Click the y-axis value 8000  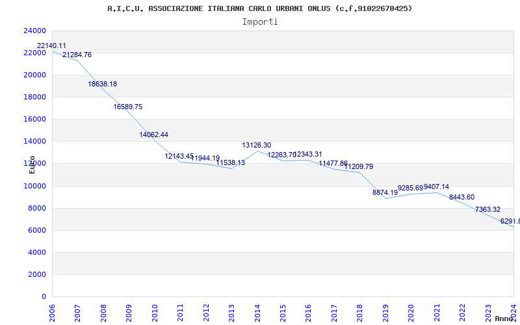pyautogui.click(x=37, y=208)
